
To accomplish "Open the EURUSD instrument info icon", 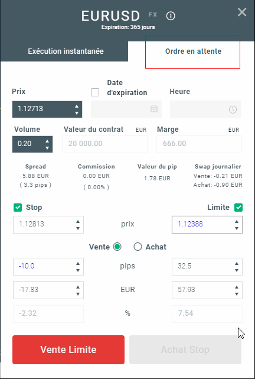I will pos(171,16).
